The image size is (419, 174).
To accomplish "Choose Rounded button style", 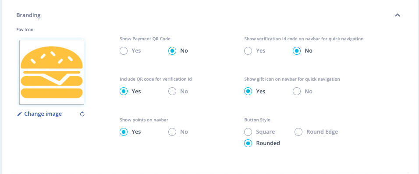I will point(248,143).
